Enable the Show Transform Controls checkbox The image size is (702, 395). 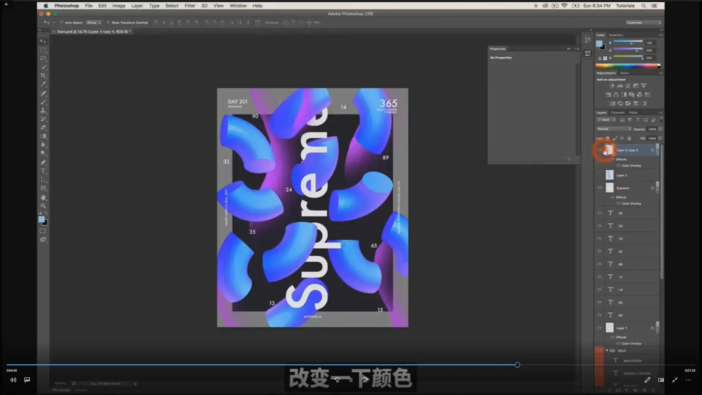coord(109,22)
